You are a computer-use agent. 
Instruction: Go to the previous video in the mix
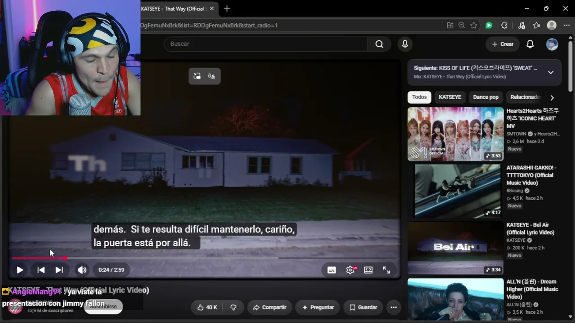click(41, 270)
